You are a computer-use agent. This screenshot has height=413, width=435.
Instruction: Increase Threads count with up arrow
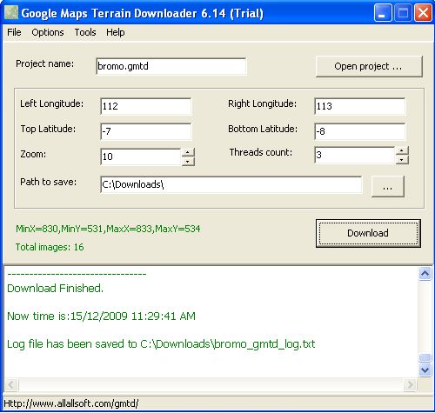pos(402,150)
